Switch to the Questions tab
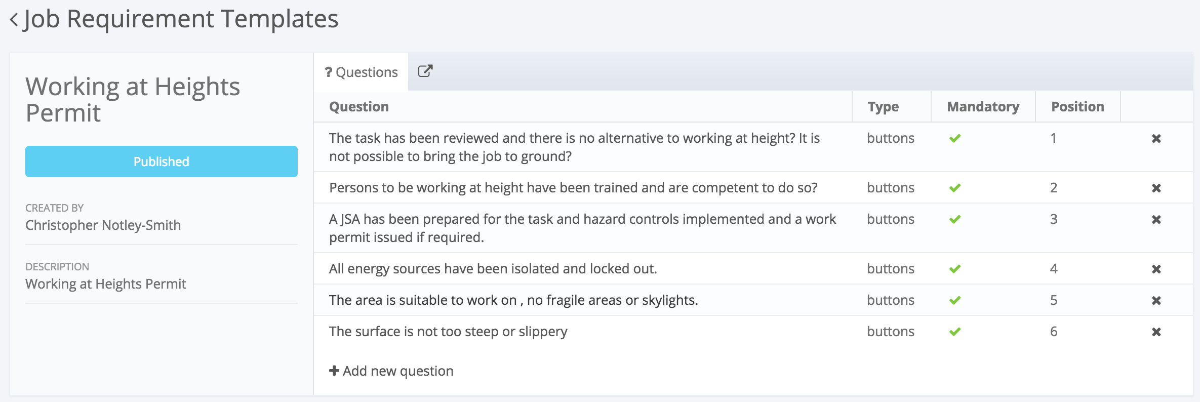 click(x=362, y=72)
